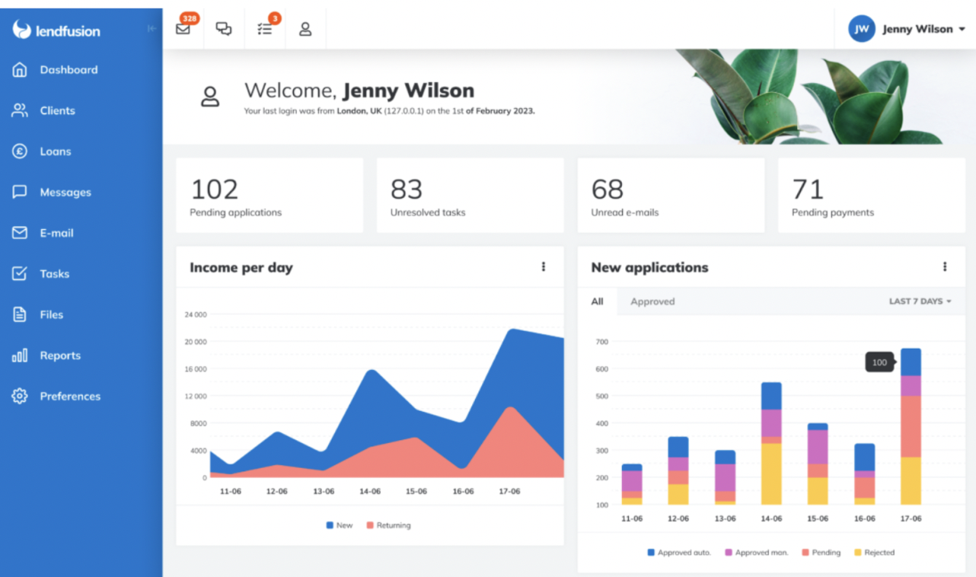Open the mail inbox icon with 328 badge
This screenshot has height=577, width=976.
point(183,29)
